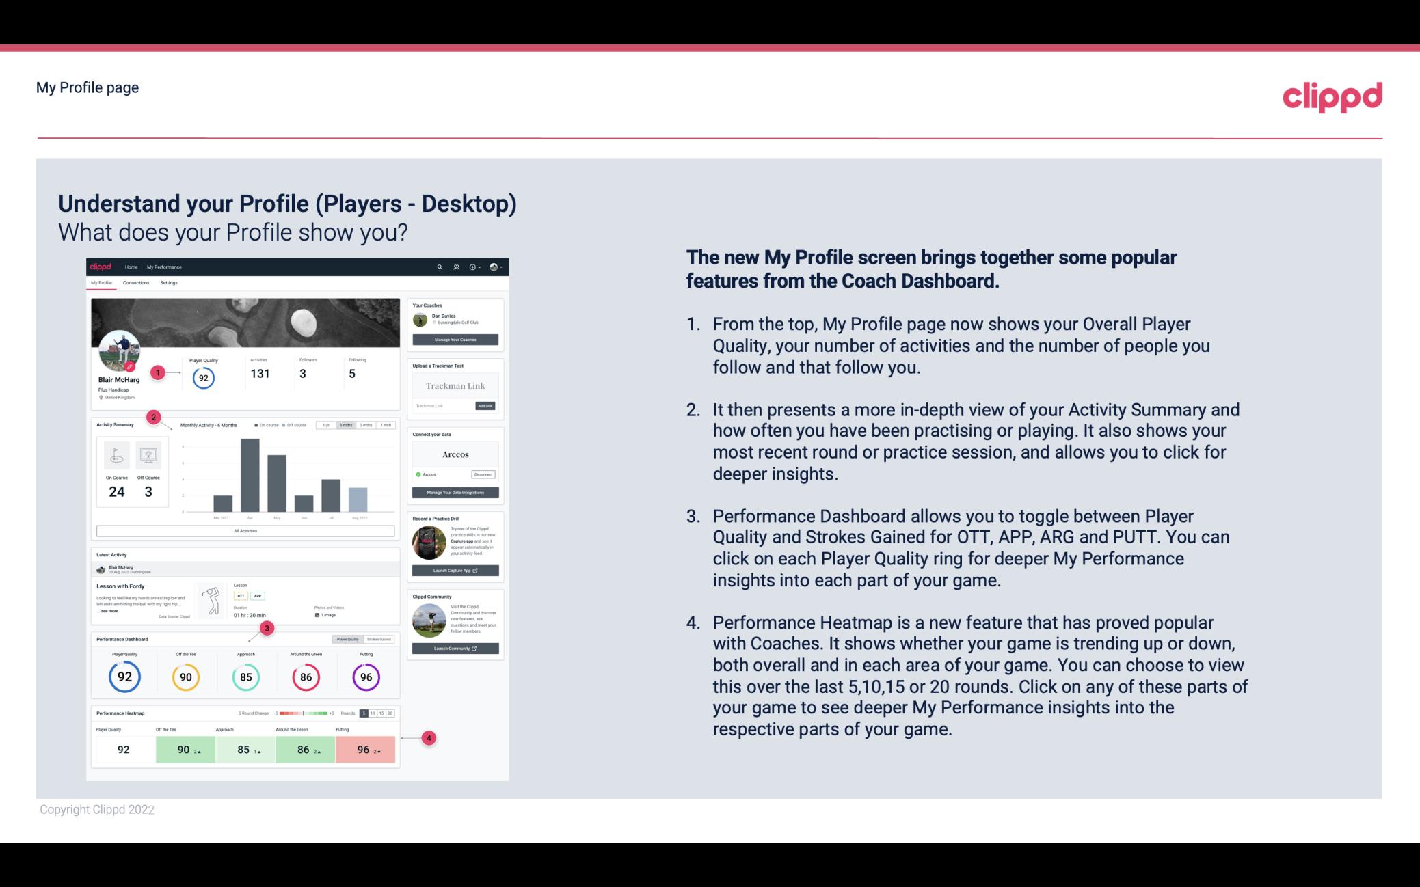Select the Putting performance ring icon
This screenshot has height=887, width=1420.
(365, 677)
